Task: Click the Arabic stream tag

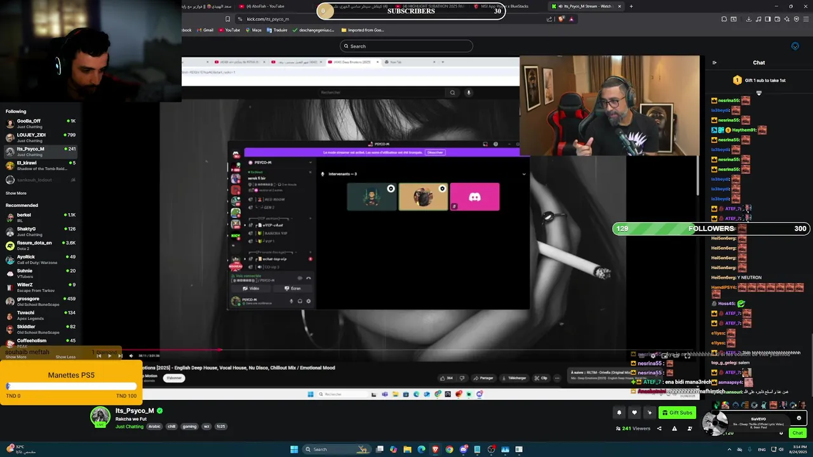Action: pyautogui.click(x=154, y=427)
